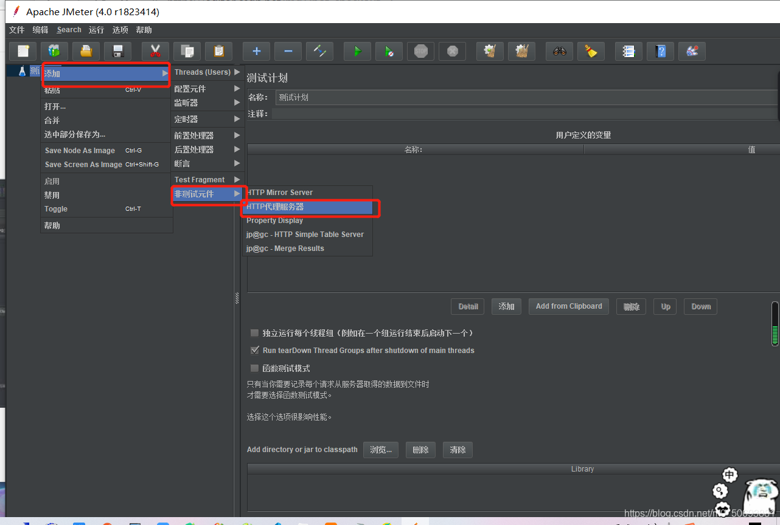Image resolution: width=780 pixels, height=525 pixels.
Task: Click the Clear results broom icon
Action: 490,51
